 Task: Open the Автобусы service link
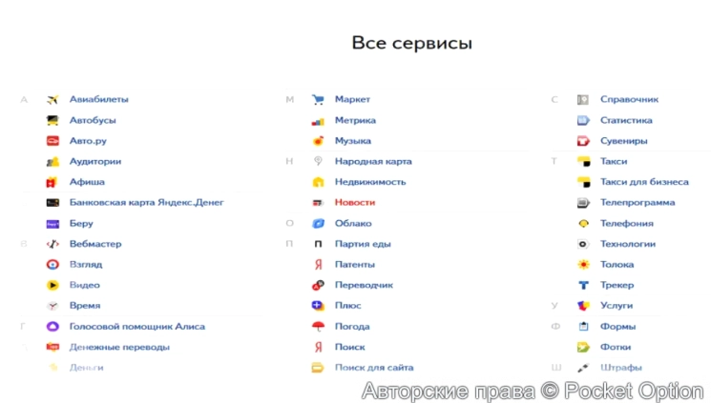[x=93, y=120]
